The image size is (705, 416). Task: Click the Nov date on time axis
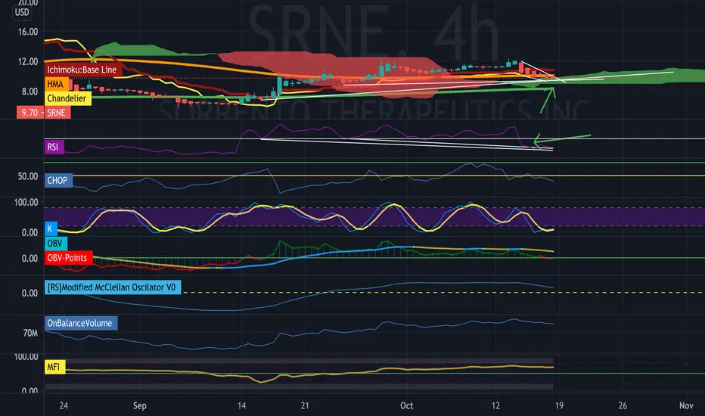(686, 405)
